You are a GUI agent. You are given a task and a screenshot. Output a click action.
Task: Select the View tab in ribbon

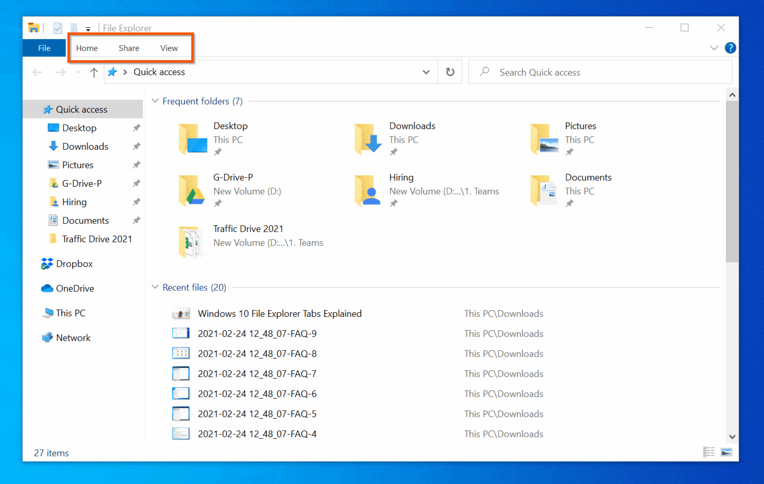169,48
